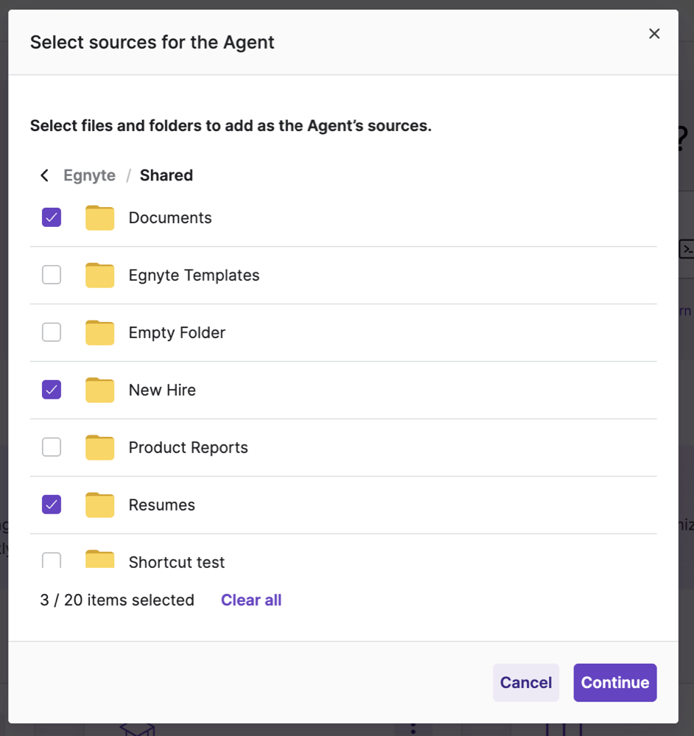
Task: Open the Product Reports folder icon
Action: point(99,447)
